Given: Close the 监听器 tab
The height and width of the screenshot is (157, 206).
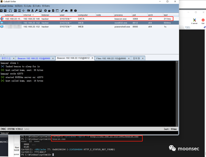Looking at the screenshot, I should [x=143, y=58].
